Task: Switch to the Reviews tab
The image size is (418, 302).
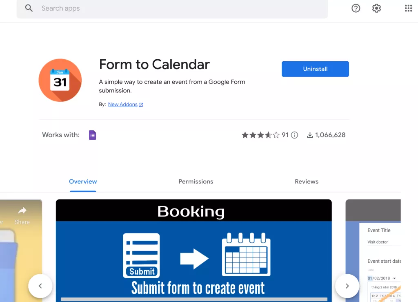Action: (x=307, y=181)
